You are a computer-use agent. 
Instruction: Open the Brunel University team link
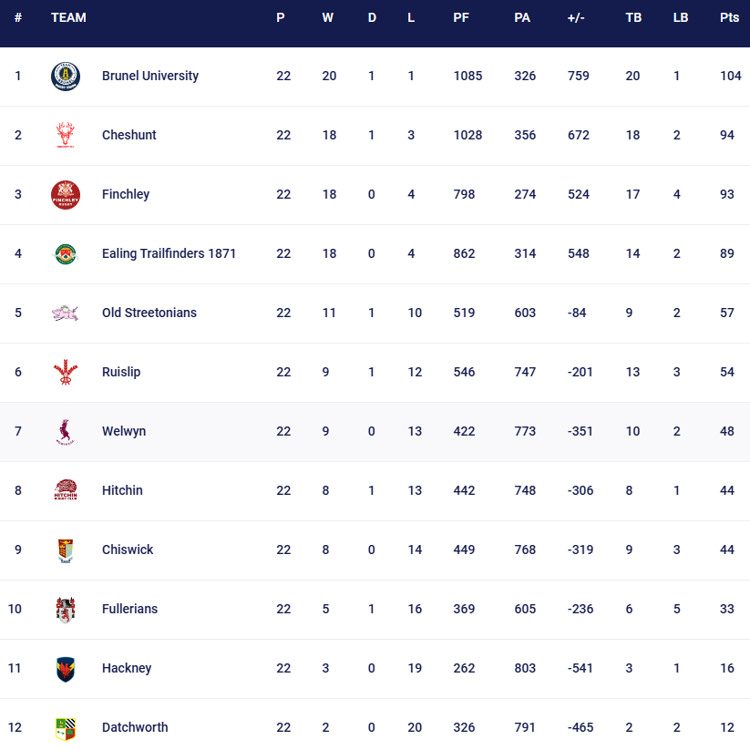[x=150, y=76]
